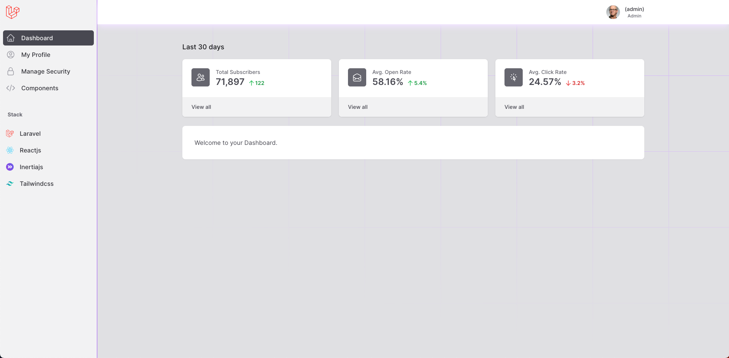Click the Components code brackets icon
Image resolution: width=729 pixels, height=358 pixels.
click(11, 88)
